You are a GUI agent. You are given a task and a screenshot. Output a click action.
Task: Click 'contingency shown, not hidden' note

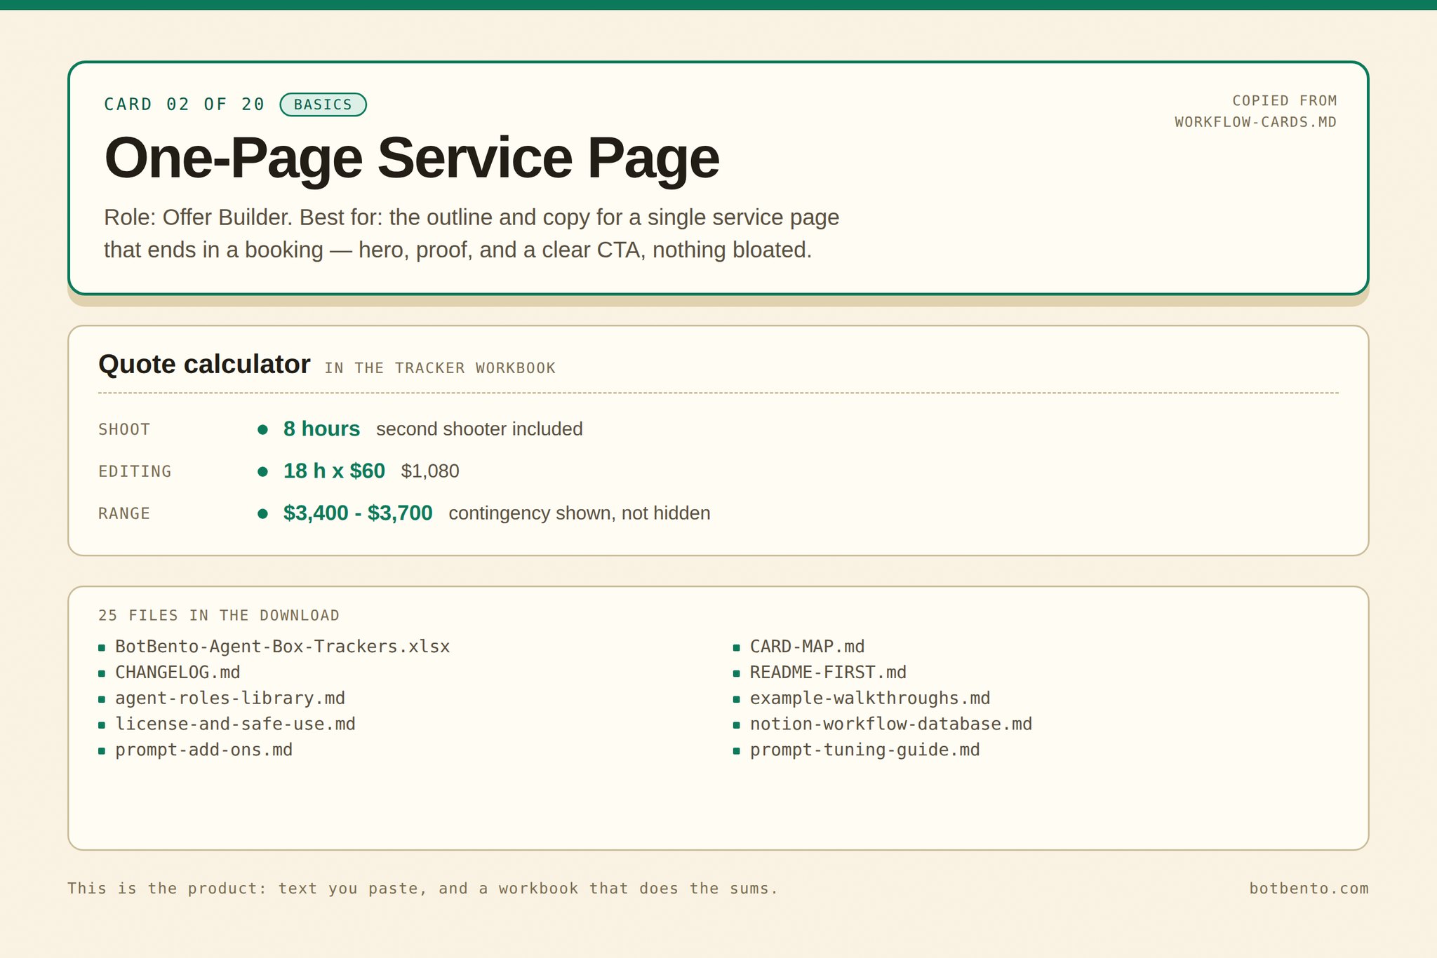(x=580, y=513)
